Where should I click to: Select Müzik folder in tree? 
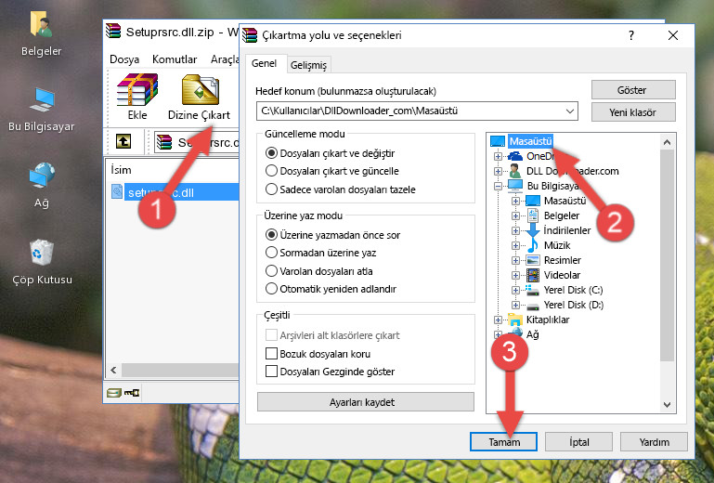pos(557,245)
